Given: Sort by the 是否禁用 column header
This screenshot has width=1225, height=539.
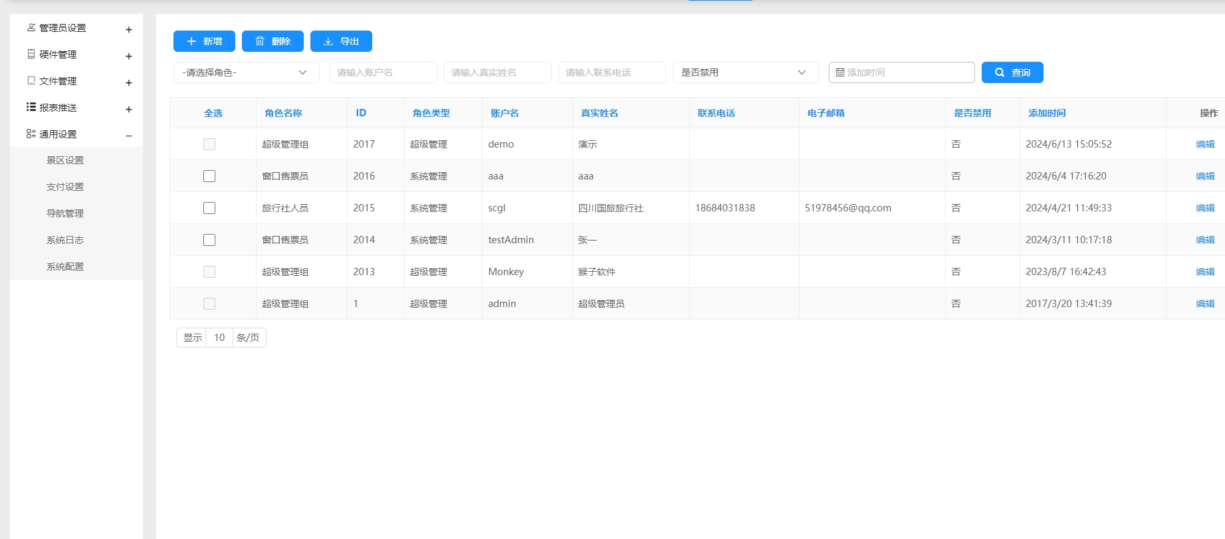Looking at the screenshot, I should (972, 113).
